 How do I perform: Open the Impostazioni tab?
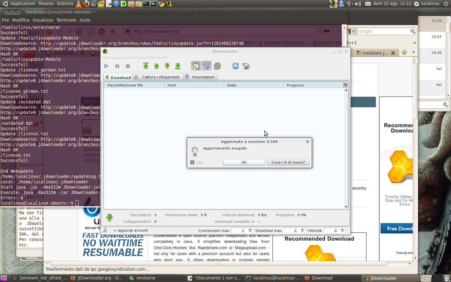(x=200, y=77)
